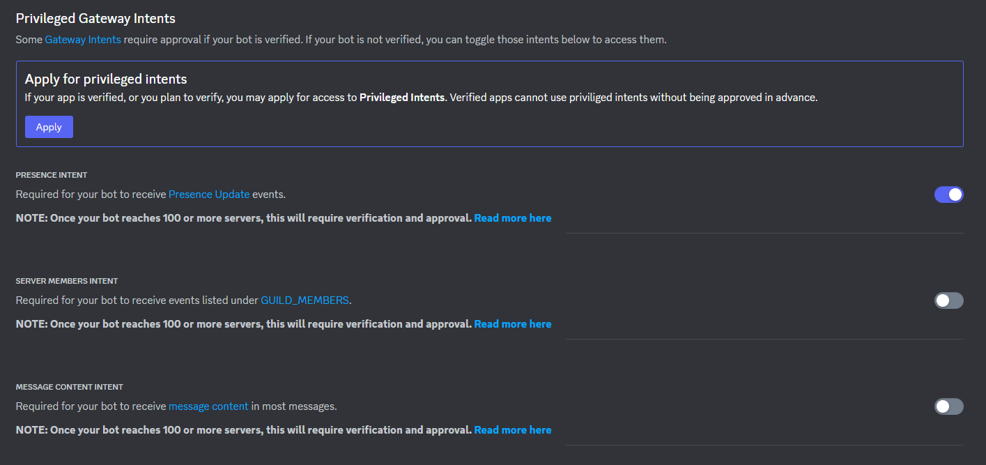Select the Privileged Gateway Intents page title
The image size is (986, 465).
(x=95, y=18)
